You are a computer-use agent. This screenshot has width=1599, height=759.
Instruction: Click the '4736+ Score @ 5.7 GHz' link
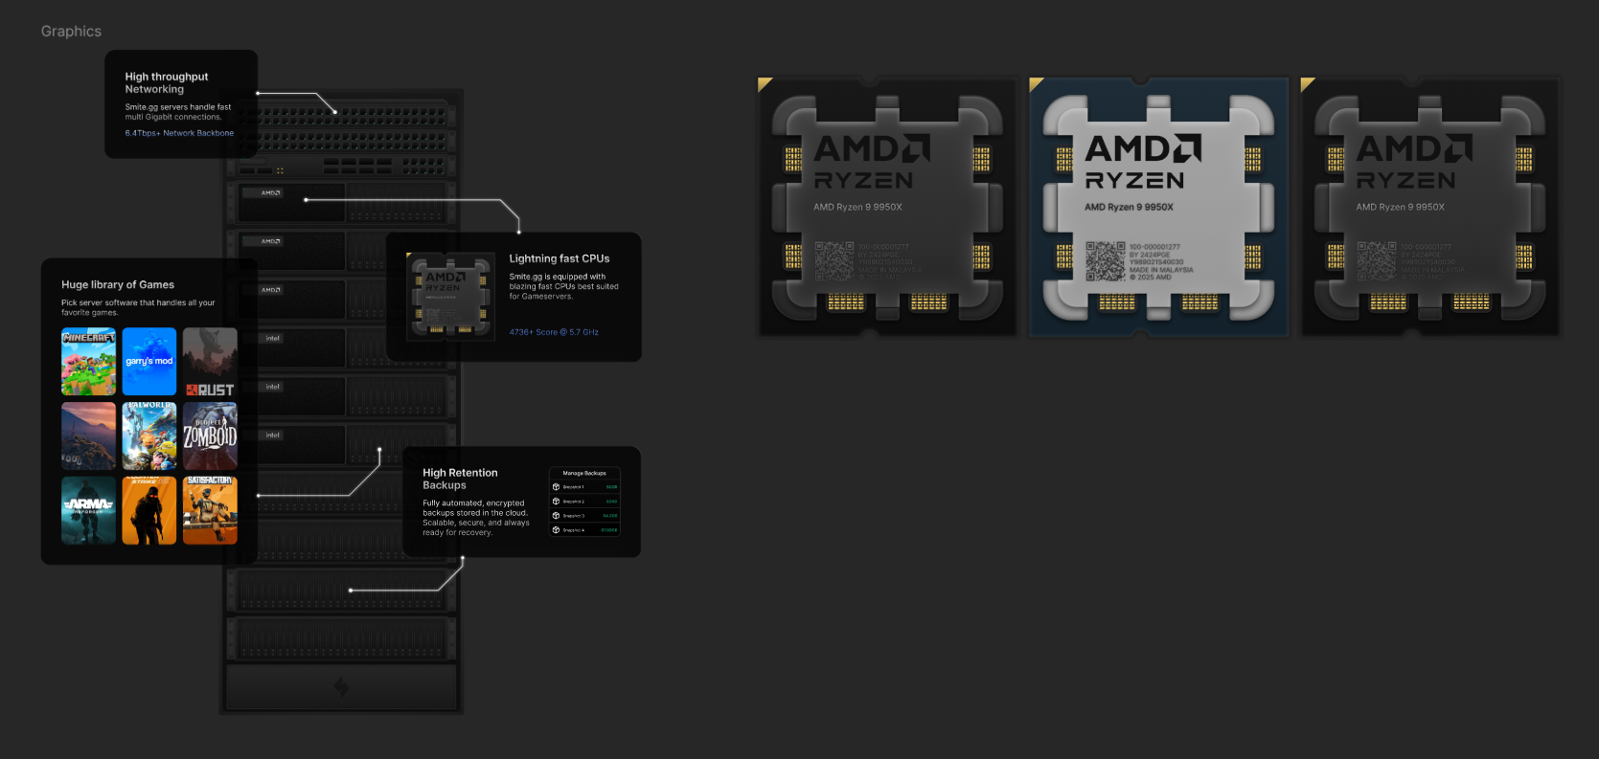(x=554, y=332)
